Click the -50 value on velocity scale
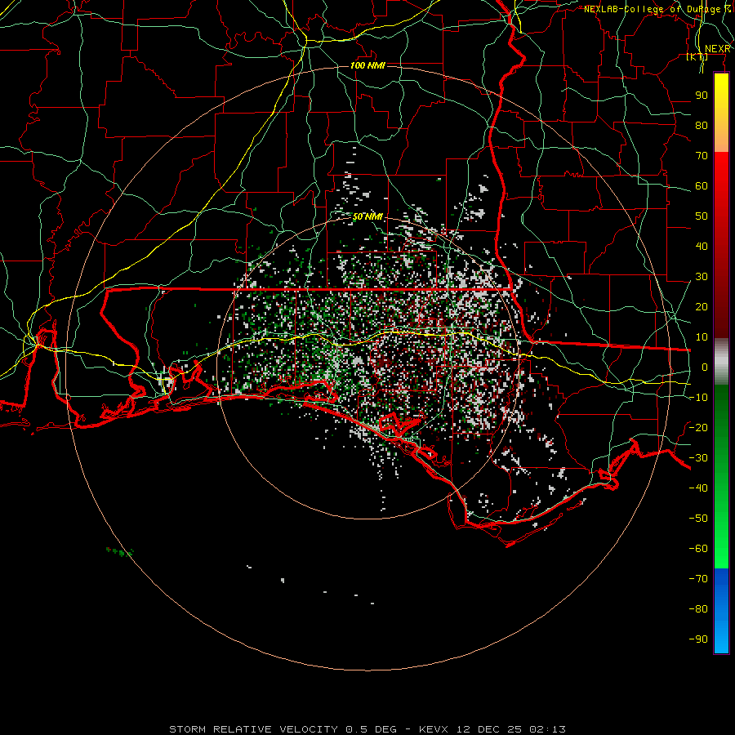This screenshot has width=735, height=735. coord(698,519)
